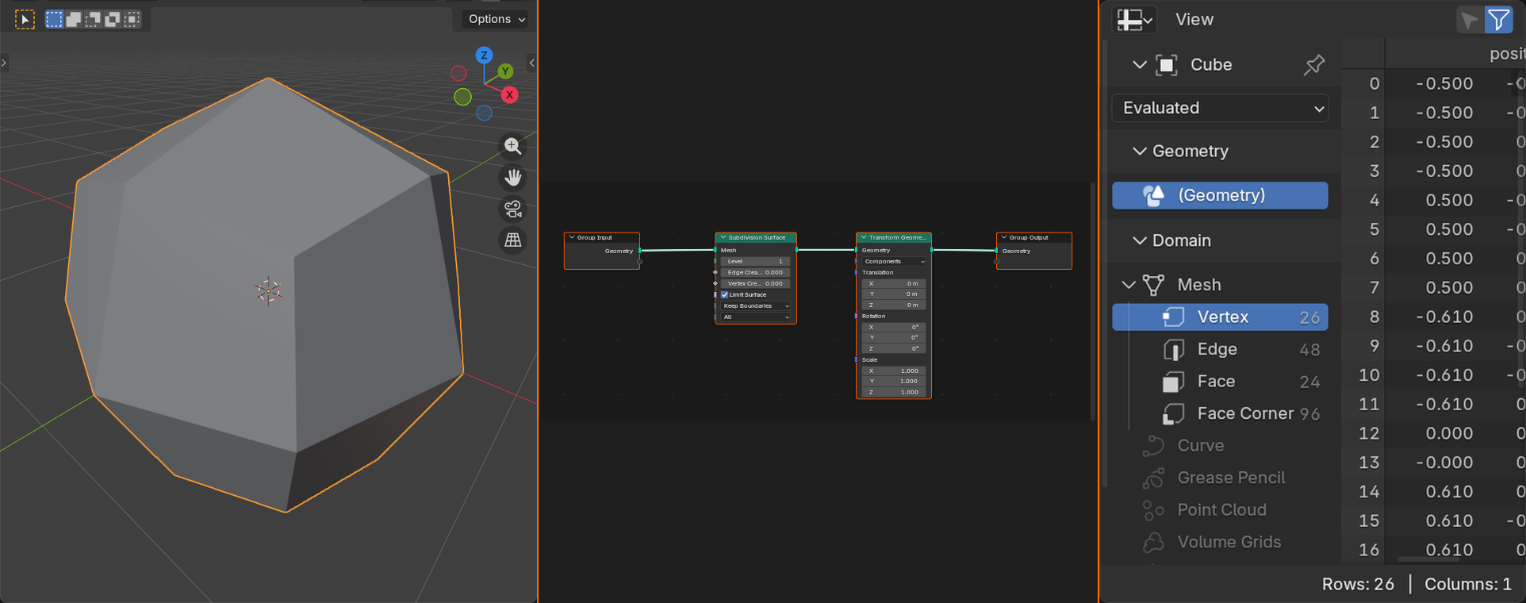Collapse the Cube object panel
The width and height of the screenshot is (1526, 603).
pyautogui.click(x=1140, y=64)
